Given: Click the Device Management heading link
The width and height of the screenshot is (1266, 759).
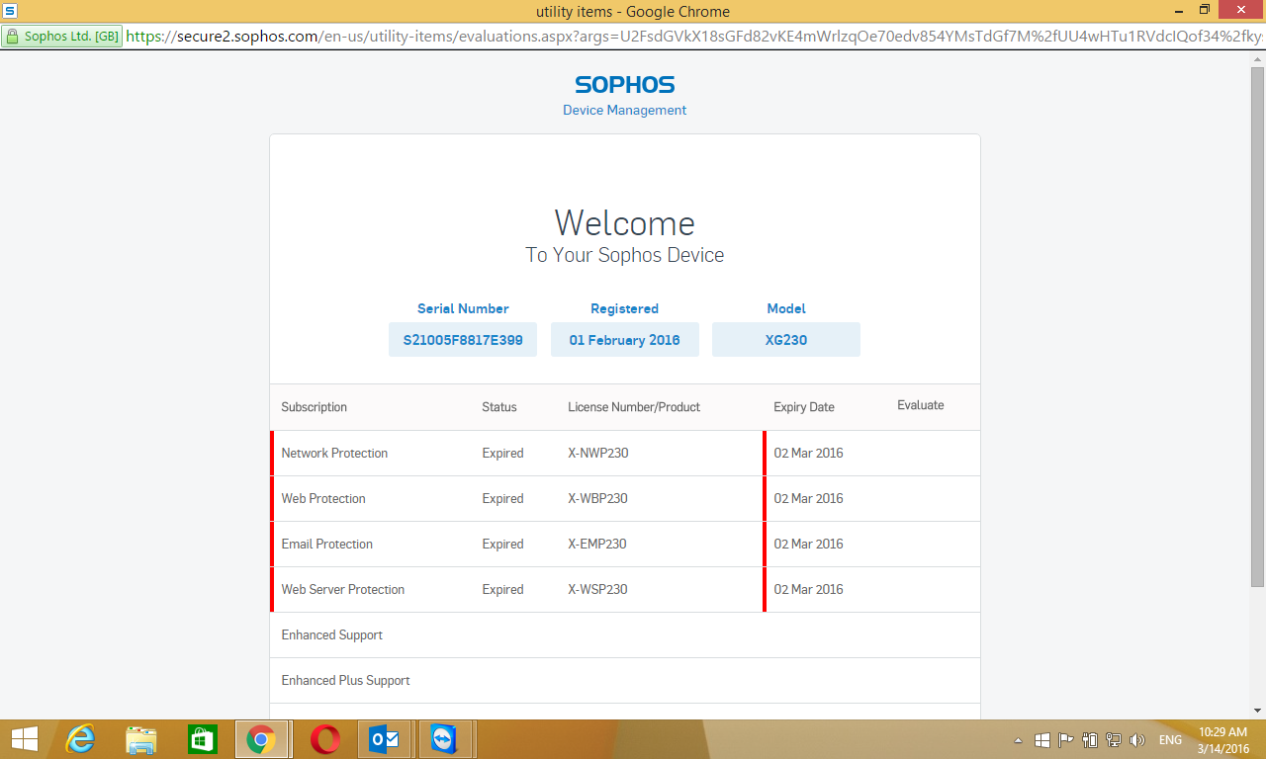Looking at the screenshot, I should (624, 110).
